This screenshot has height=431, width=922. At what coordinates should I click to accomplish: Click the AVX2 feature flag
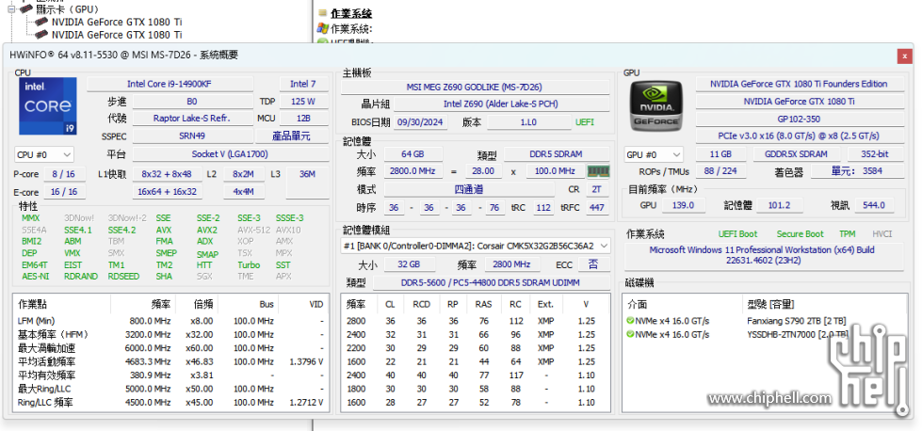(x=207, y=230)
